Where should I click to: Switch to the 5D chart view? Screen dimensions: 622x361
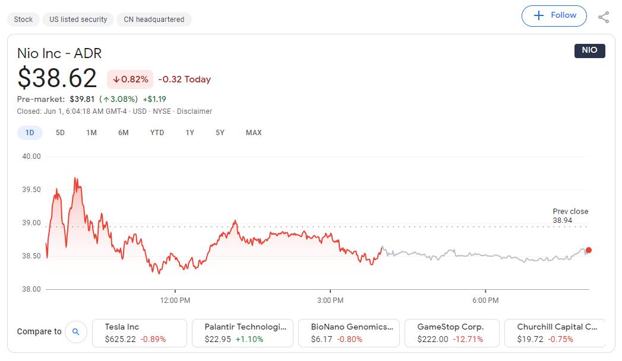(x=59, y=133)
